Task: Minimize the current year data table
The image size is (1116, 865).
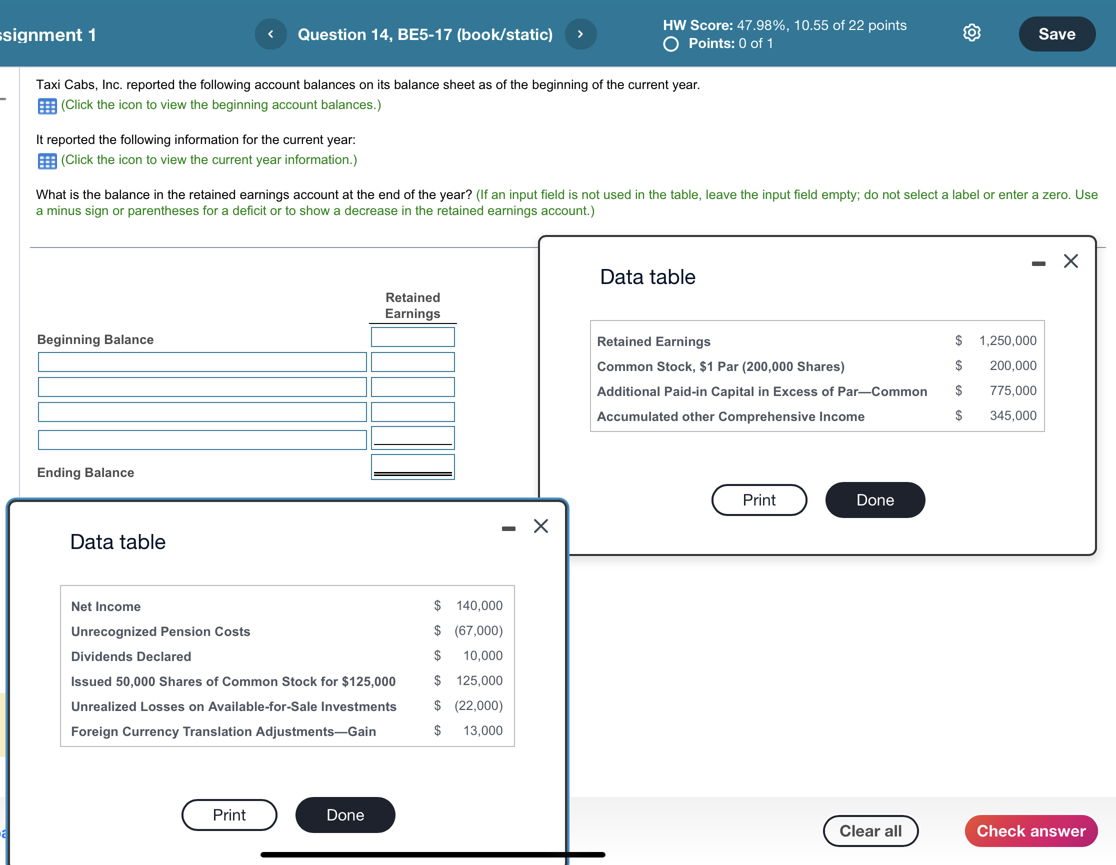Action: (x=508, y=528)
